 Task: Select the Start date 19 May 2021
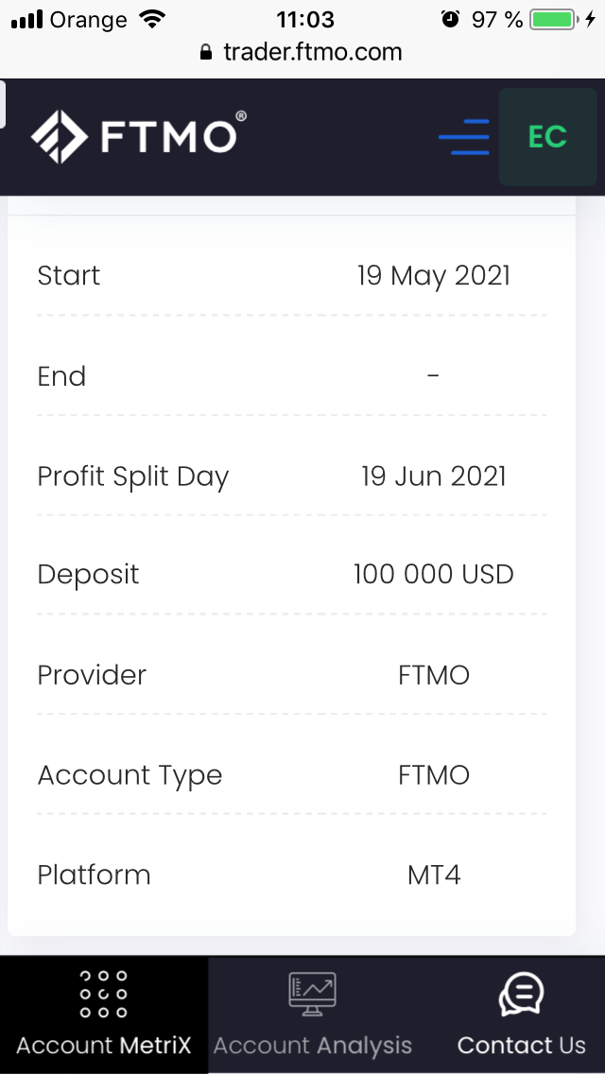pyautogui.click(x=433, y=275)
